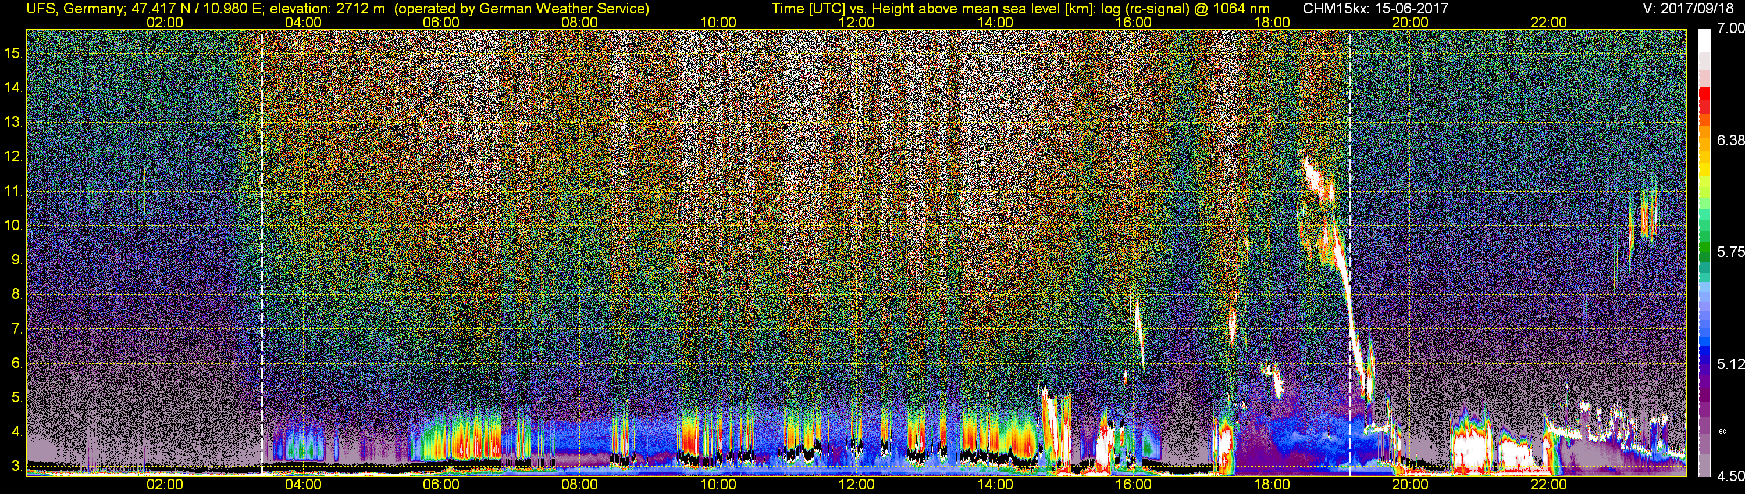Click the 20:00 label on the bottom time axis
Image resolution: width=1745 pixels, height=494 pixels.
pyautogui.click(x=1411, y=485)
